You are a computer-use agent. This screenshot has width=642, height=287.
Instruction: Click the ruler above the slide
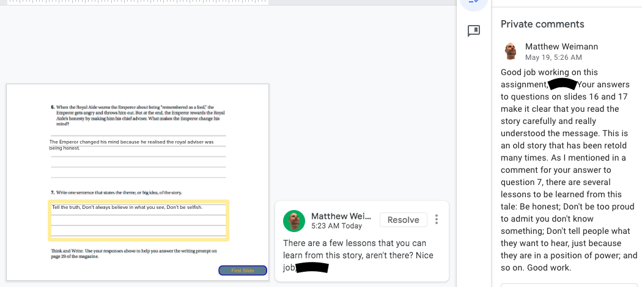click(135, 2)
